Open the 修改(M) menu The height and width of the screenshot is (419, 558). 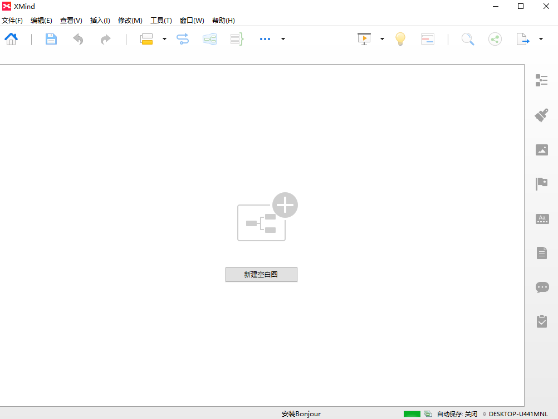[130, 20]
